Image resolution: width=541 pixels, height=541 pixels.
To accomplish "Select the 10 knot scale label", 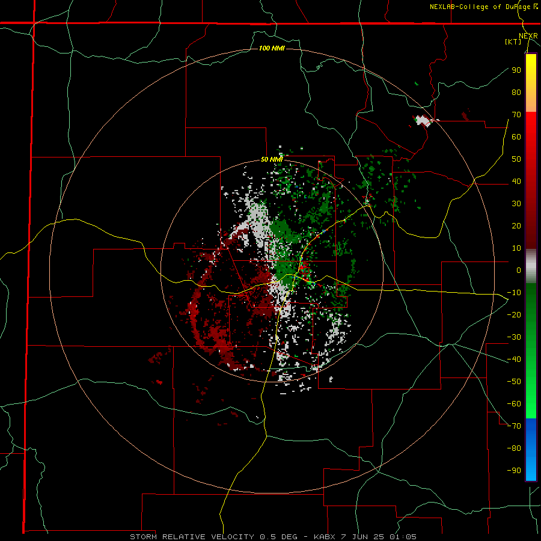I will (x=516, y=248).
